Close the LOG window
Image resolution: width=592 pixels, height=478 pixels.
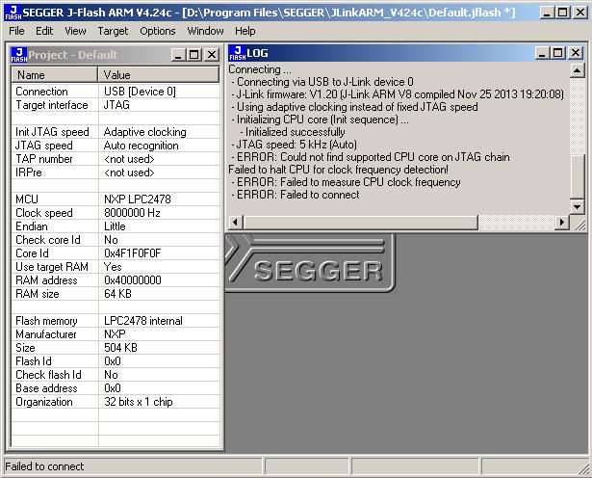pos(576,53)
